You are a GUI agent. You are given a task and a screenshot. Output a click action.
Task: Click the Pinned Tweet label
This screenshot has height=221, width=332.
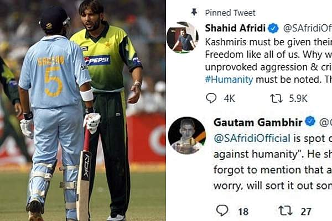230,13
